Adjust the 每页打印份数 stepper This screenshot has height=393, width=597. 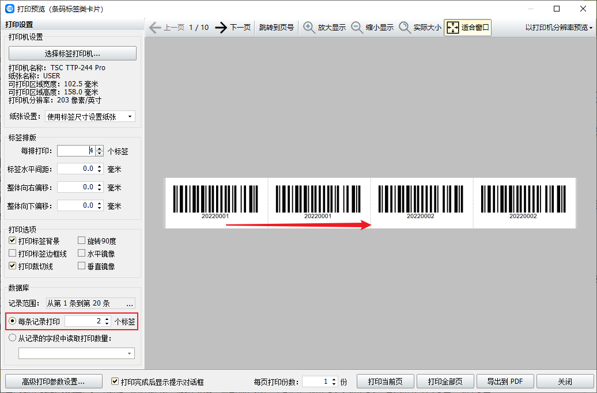coord(334,381)
